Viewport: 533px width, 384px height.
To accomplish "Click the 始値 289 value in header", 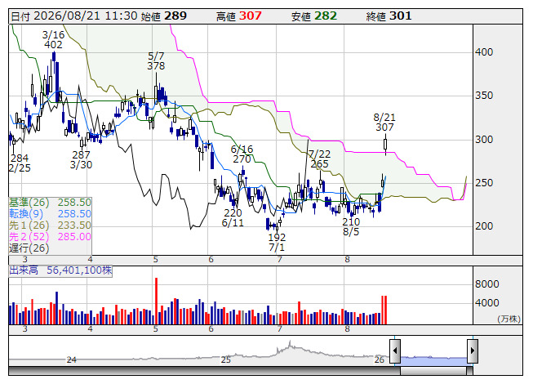I will pos(164,16).
